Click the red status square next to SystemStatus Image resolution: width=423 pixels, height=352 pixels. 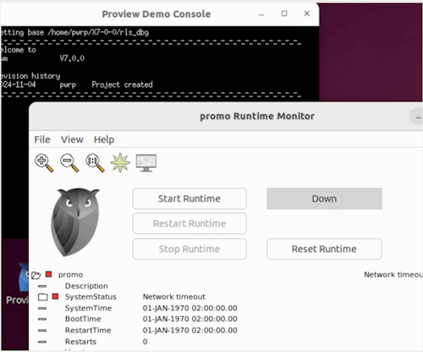point(56,296)
